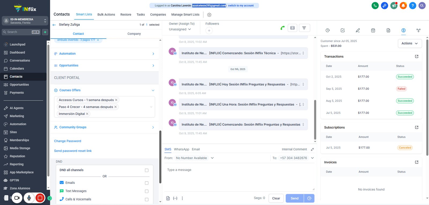The height and width of the screenshot is (205, 429).
Task: Open the payments dollar icon tab
Action: 403,30
